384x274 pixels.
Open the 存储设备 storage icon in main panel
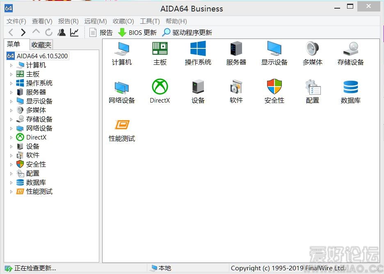click(x=350, y=49)
